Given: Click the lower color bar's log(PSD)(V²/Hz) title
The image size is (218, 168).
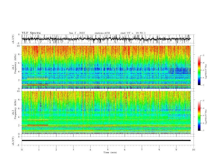Looking at the screenshot, I should pyautogui.click(x=206, y=117).
